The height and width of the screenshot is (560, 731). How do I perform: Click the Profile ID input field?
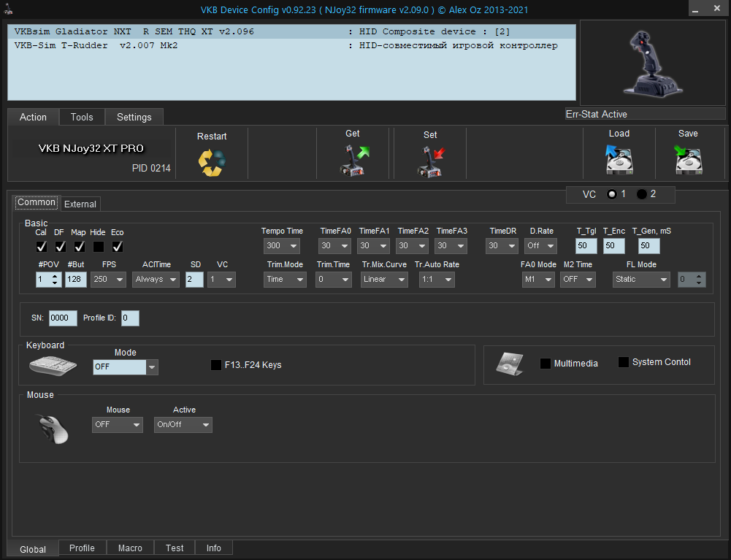130,318
